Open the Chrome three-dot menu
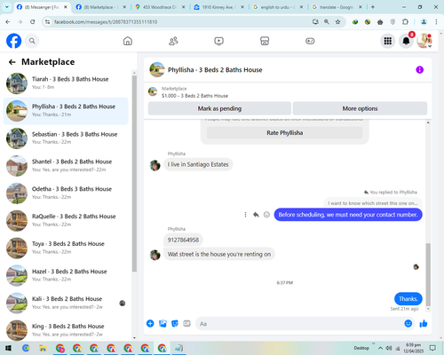Viewport: 444px width, 355px height. coord(436,21)
